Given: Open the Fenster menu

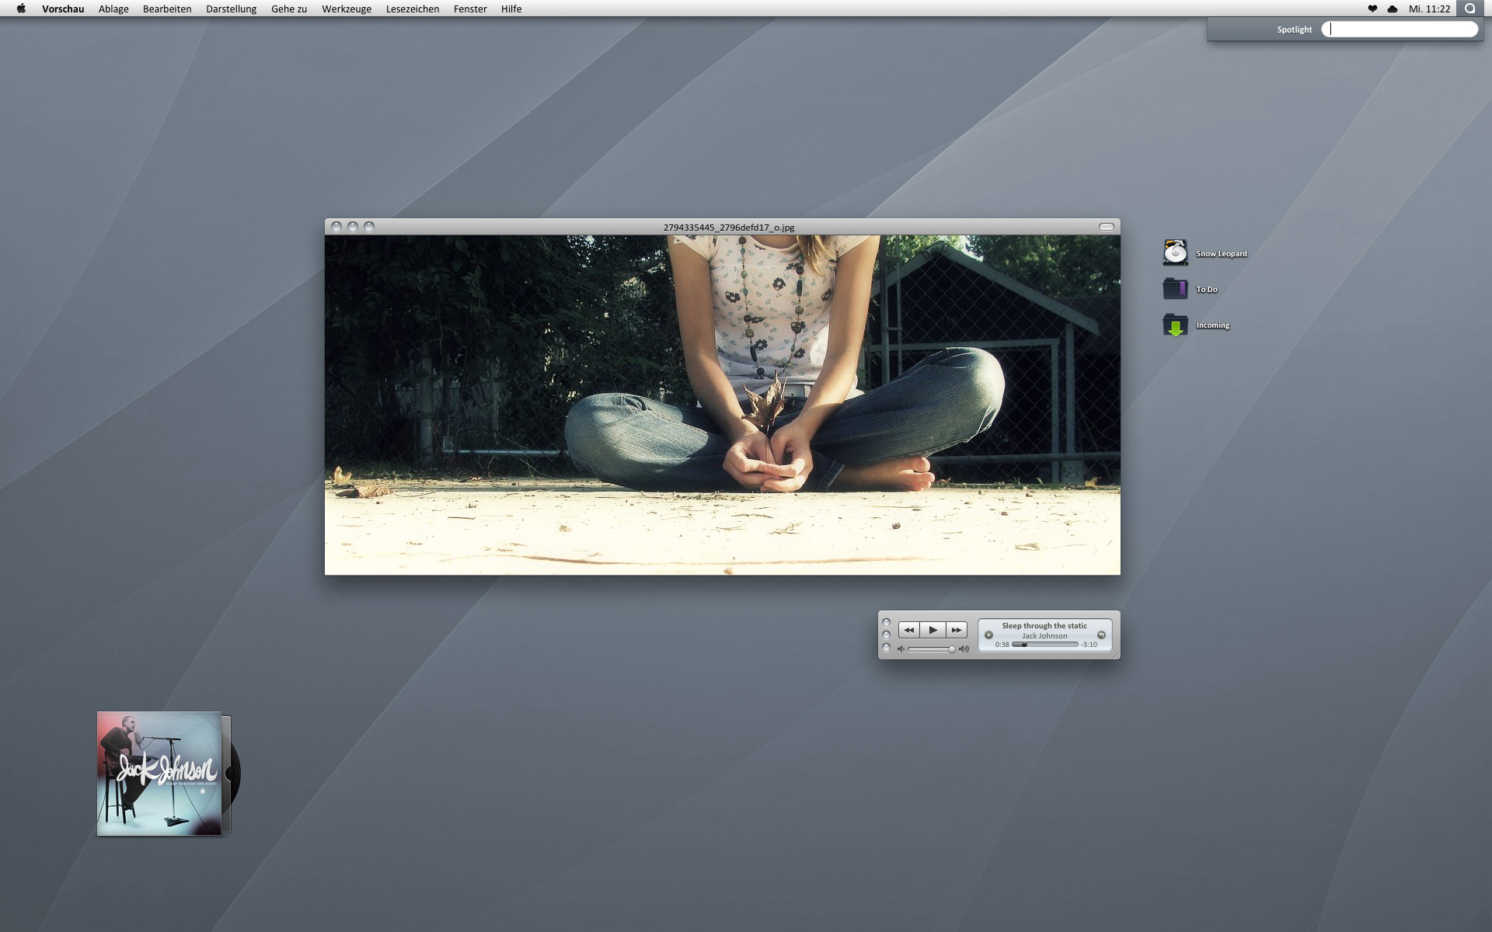Looking at the screenshot, I should pyautogui.click(x=470, y=9).
